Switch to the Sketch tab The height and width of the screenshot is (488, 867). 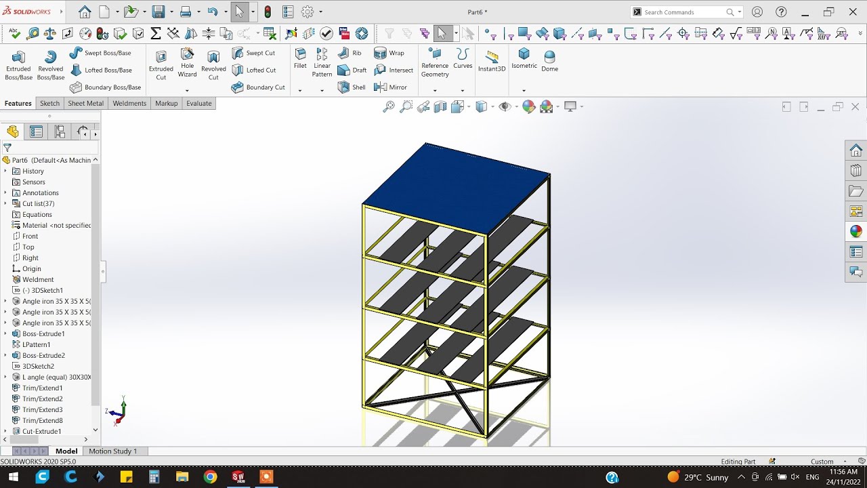point(50,104)
